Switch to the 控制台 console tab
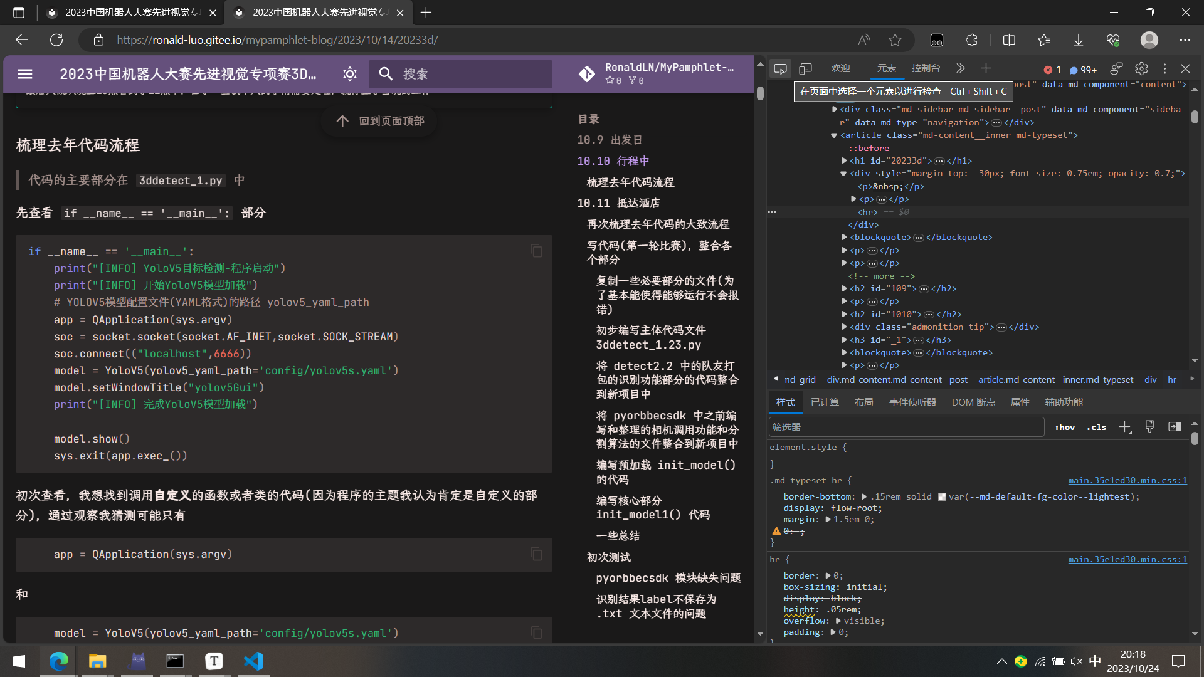 tap(926, 68)
